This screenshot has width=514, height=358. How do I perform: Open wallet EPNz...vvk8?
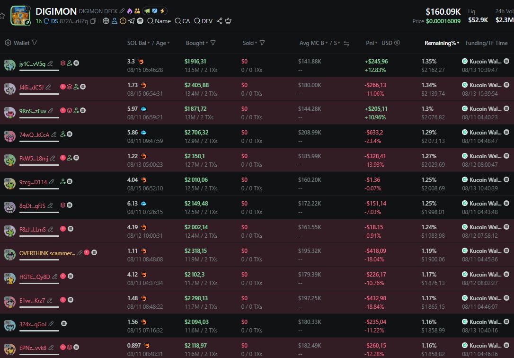pos(33,348)
